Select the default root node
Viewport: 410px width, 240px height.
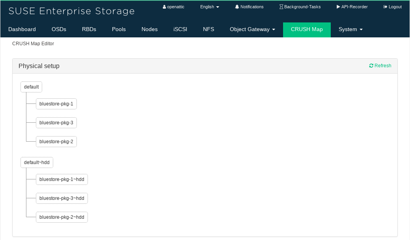click(31, 87)
